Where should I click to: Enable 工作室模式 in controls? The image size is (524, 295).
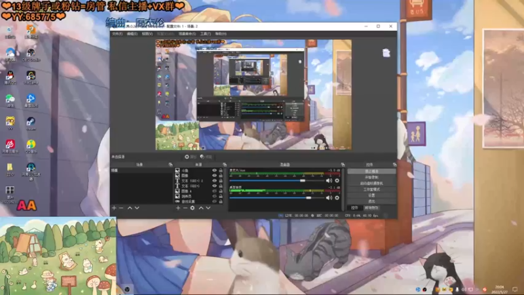coord(371,189)
